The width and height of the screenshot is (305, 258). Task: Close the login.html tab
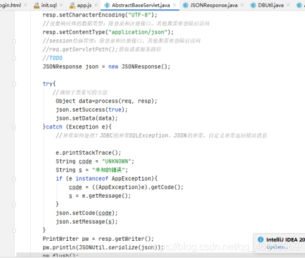pyautogui.click(x=25, y=5)
